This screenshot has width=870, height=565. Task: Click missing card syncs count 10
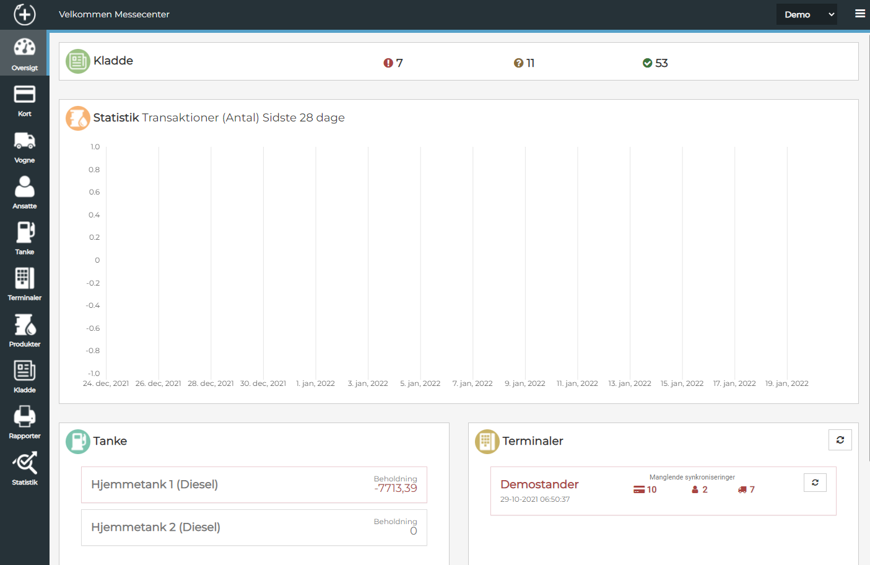(645, 489)
